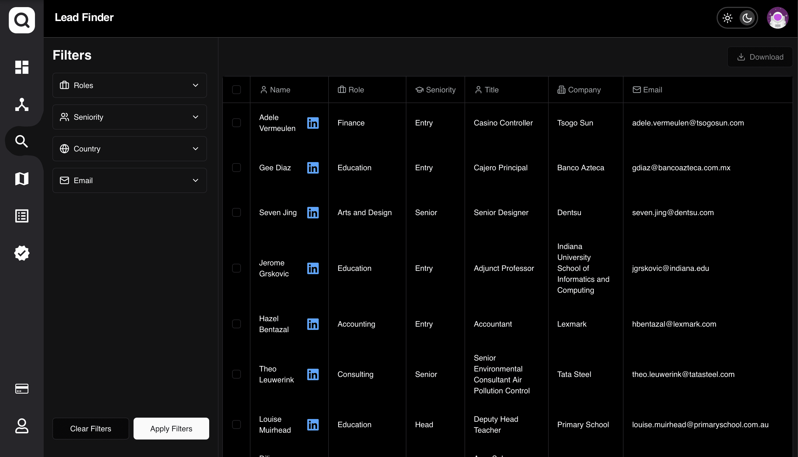The width and height of the screenshot is (798, 457).
Task: Open billing credit card icon
Action: tap(22, 389)
